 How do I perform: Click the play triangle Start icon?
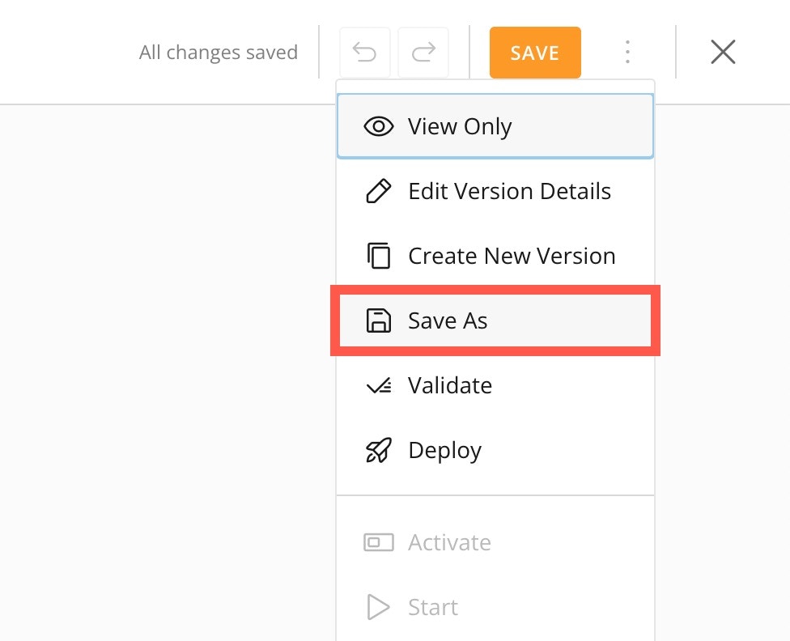tap(378, 607)
